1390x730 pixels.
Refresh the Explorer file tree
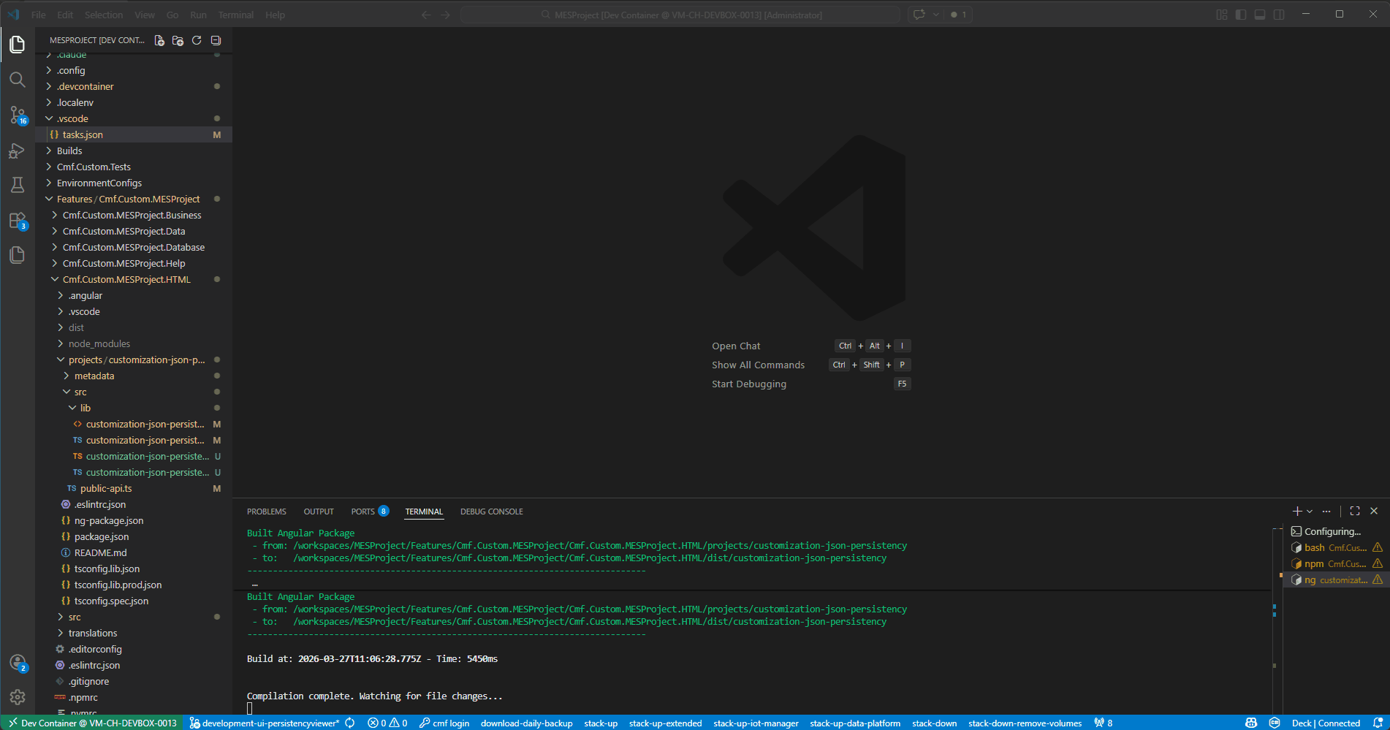[x=197, y=41]
